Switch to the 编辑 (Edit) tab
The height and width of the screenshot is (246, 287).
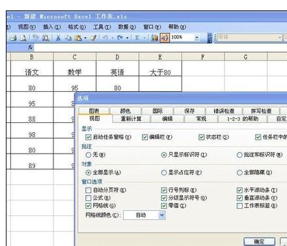(x=167, y=118)
